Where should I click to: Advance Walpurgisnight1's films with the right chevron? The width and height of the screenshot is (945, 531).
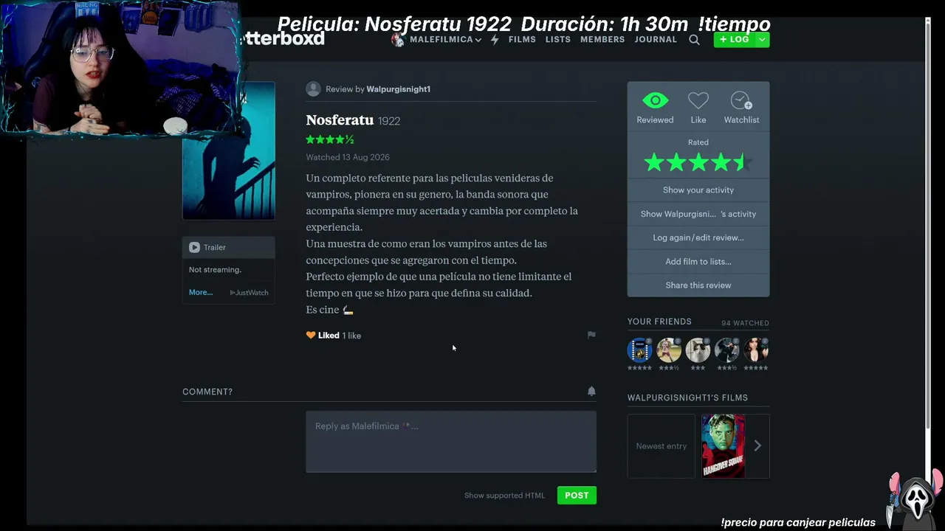(757, 445)
